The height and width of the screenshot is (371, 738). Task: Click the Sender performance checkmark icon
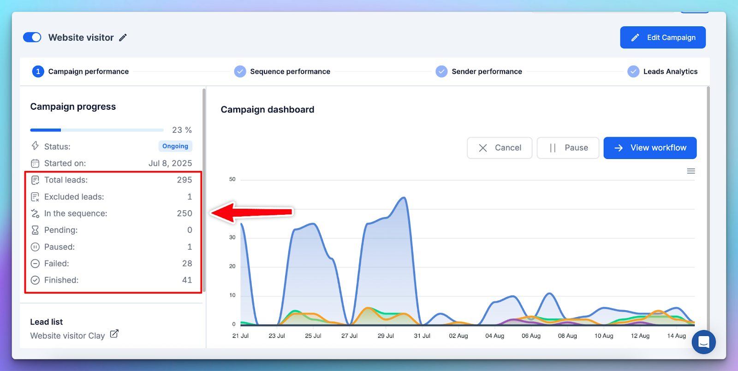pos(441,71)
